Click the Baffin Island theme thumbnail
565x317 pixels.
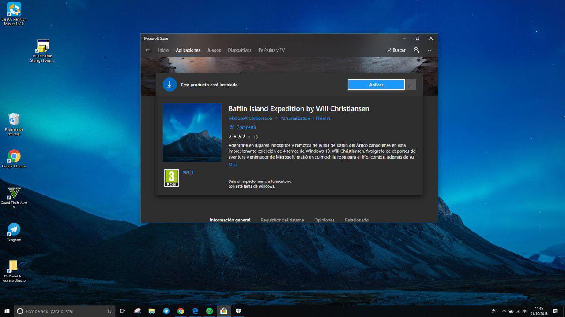click(x=192, y=133)
